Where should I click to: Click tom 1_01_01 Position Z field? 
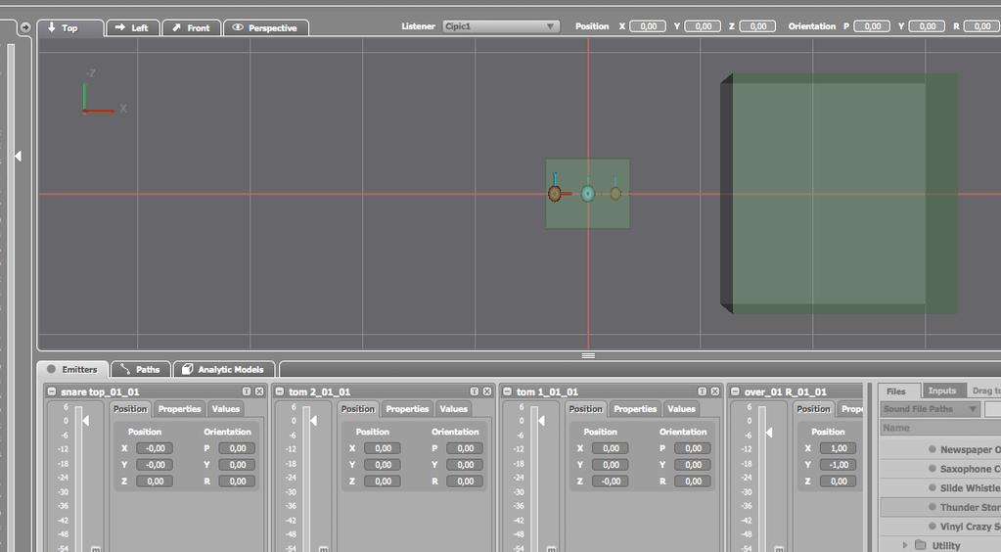tap(611, 482)
